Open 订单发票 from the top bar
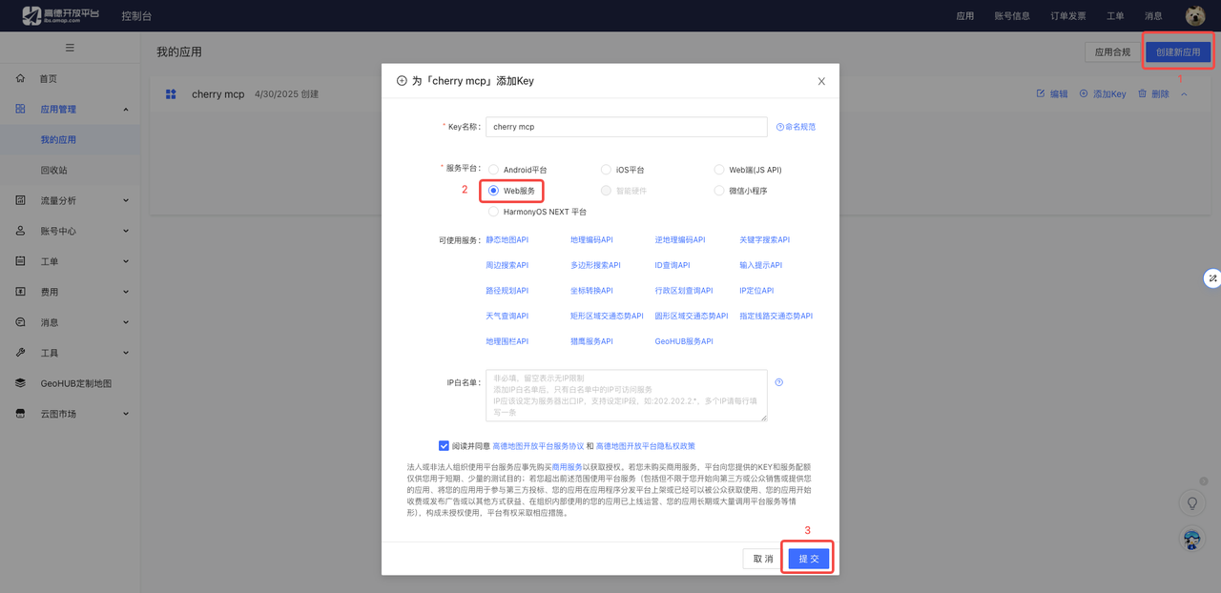 click(x=1067, y=14)
